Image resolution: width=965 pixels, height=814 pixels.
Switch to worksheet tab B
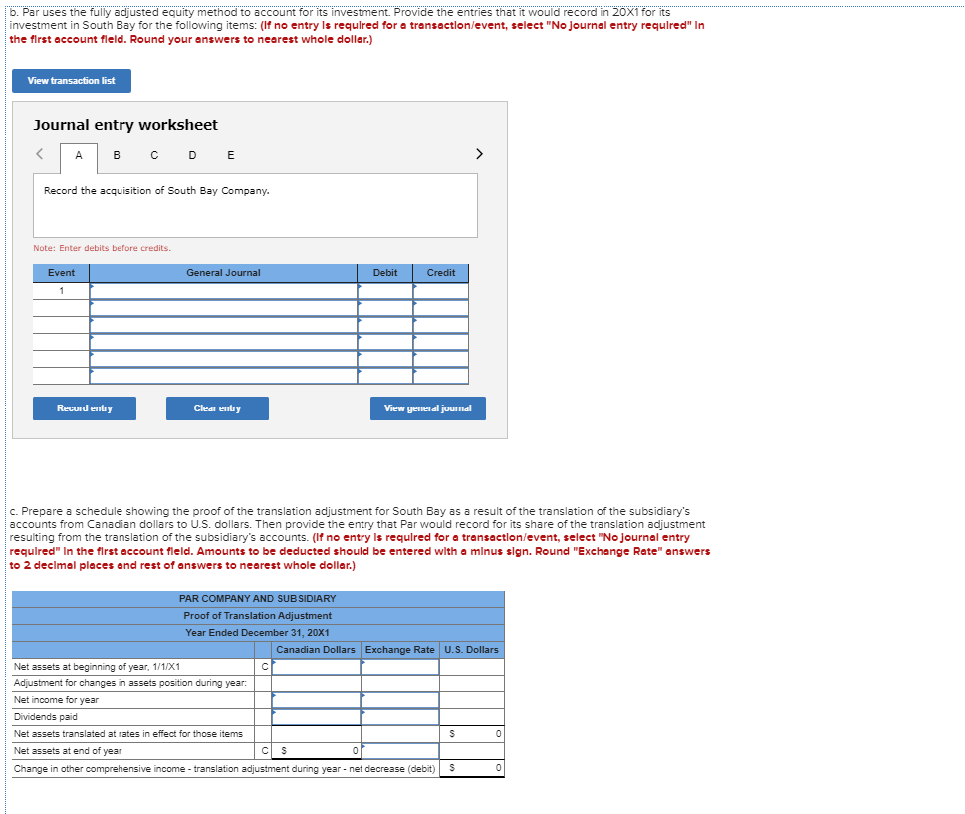click(117, 155)
